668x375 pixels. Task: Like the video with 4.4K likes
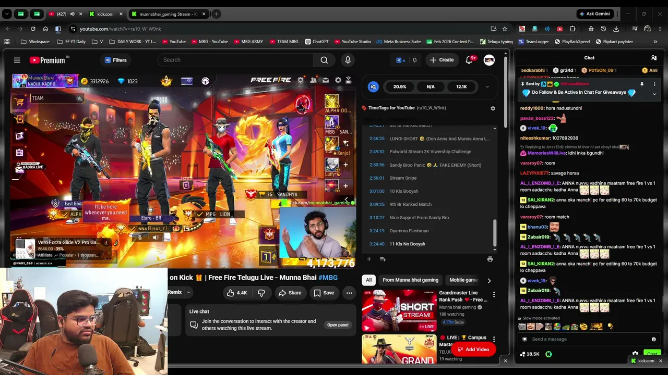[236, 293]
